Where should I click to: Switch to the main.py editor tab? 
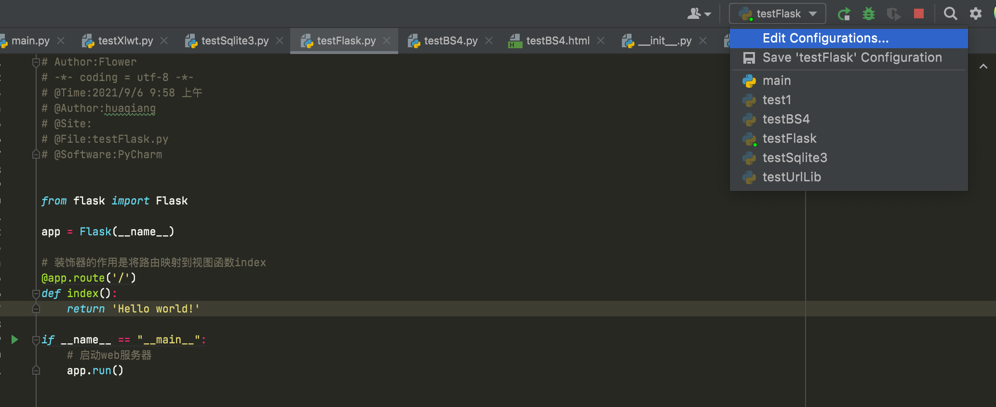point(30,41)
